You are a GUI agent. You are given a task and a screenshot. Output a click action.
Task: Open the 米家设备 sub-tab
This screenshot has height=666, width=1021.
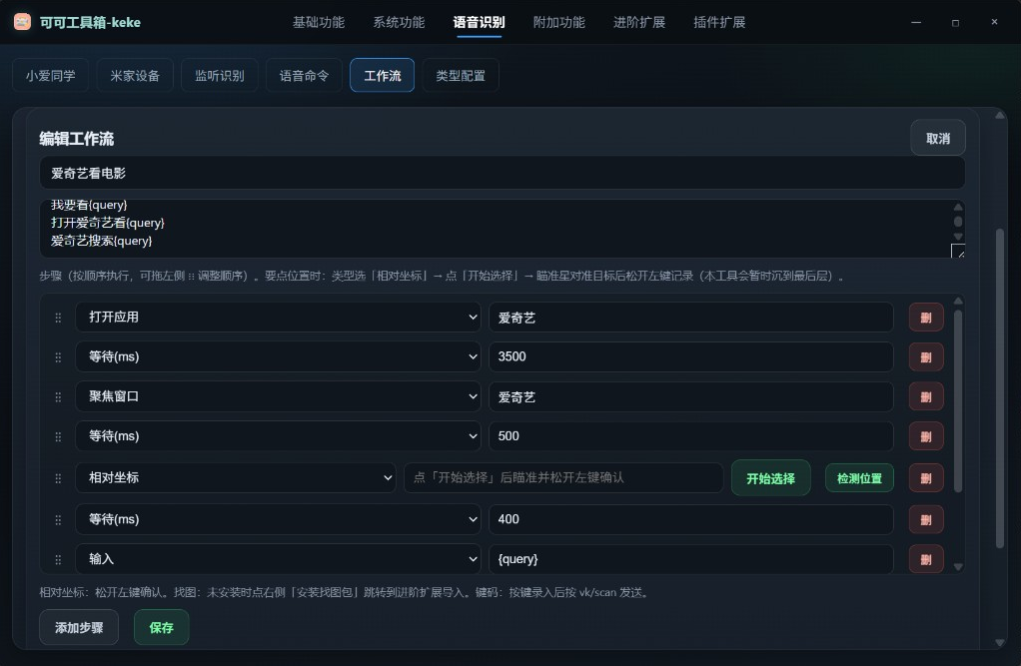click(x=135, y=76)
